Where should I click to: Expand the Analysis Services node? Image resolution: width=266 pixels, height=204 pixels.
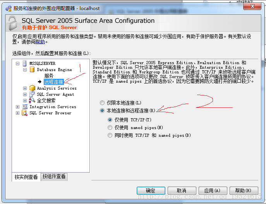[x=25, y=88]
